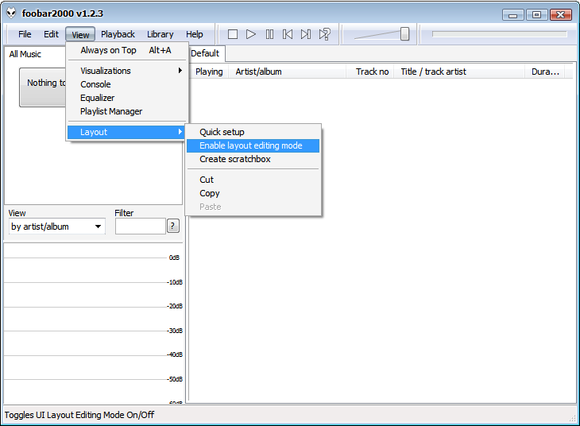Expand the Layout submenu entry
This screenshot has height=426, width=580.
[x=126, y=132]
